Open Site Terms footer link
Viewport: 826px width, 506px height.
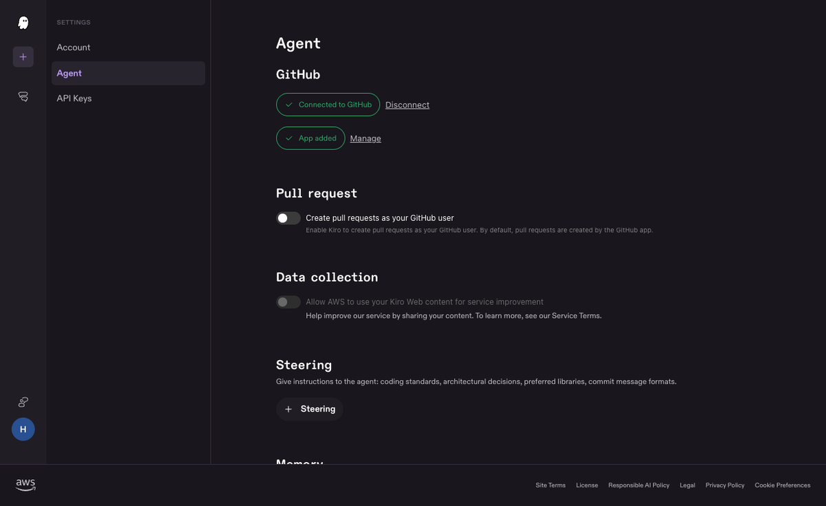click(551, 485)
